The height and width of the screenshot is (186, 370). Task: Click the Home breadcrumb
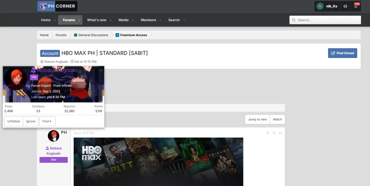44,35
